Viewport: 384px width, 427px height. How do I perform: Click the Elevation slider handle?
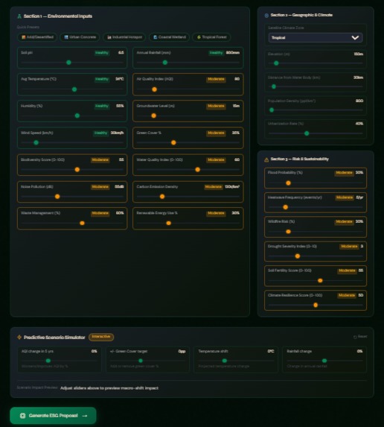276,63
